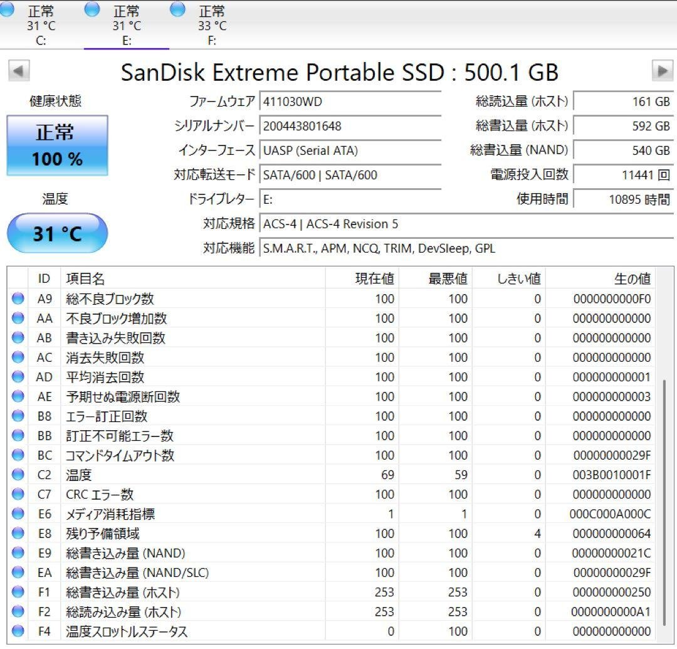Screen dimensions: 677x649
Task: Select the メディア消耗指標 attribute name
Action: coord(110,514)
